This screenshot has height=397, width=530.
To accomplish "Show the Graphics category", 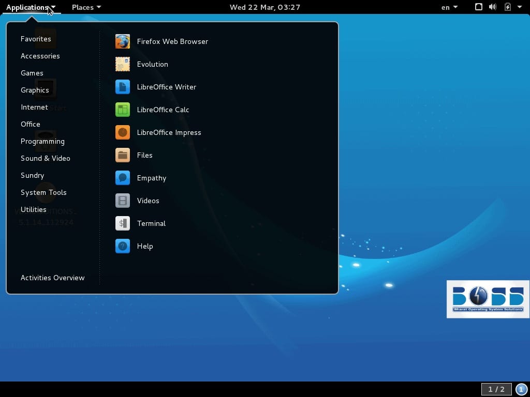I will coord(35,90).
